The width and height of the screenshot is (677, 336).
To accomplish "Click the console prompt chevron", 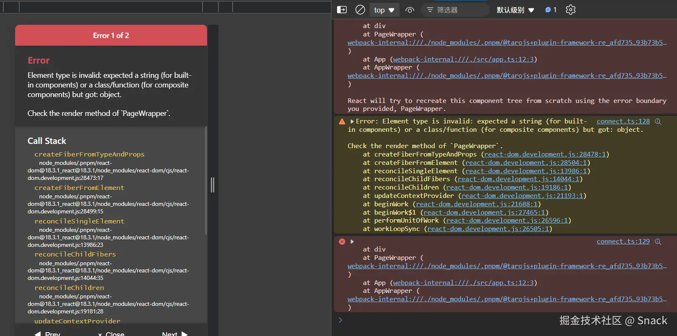I will (x=340, y=320).
